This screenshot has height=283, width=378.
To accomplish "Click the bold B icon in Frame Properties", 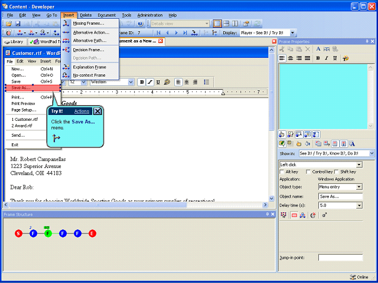I will coord(318,58).
